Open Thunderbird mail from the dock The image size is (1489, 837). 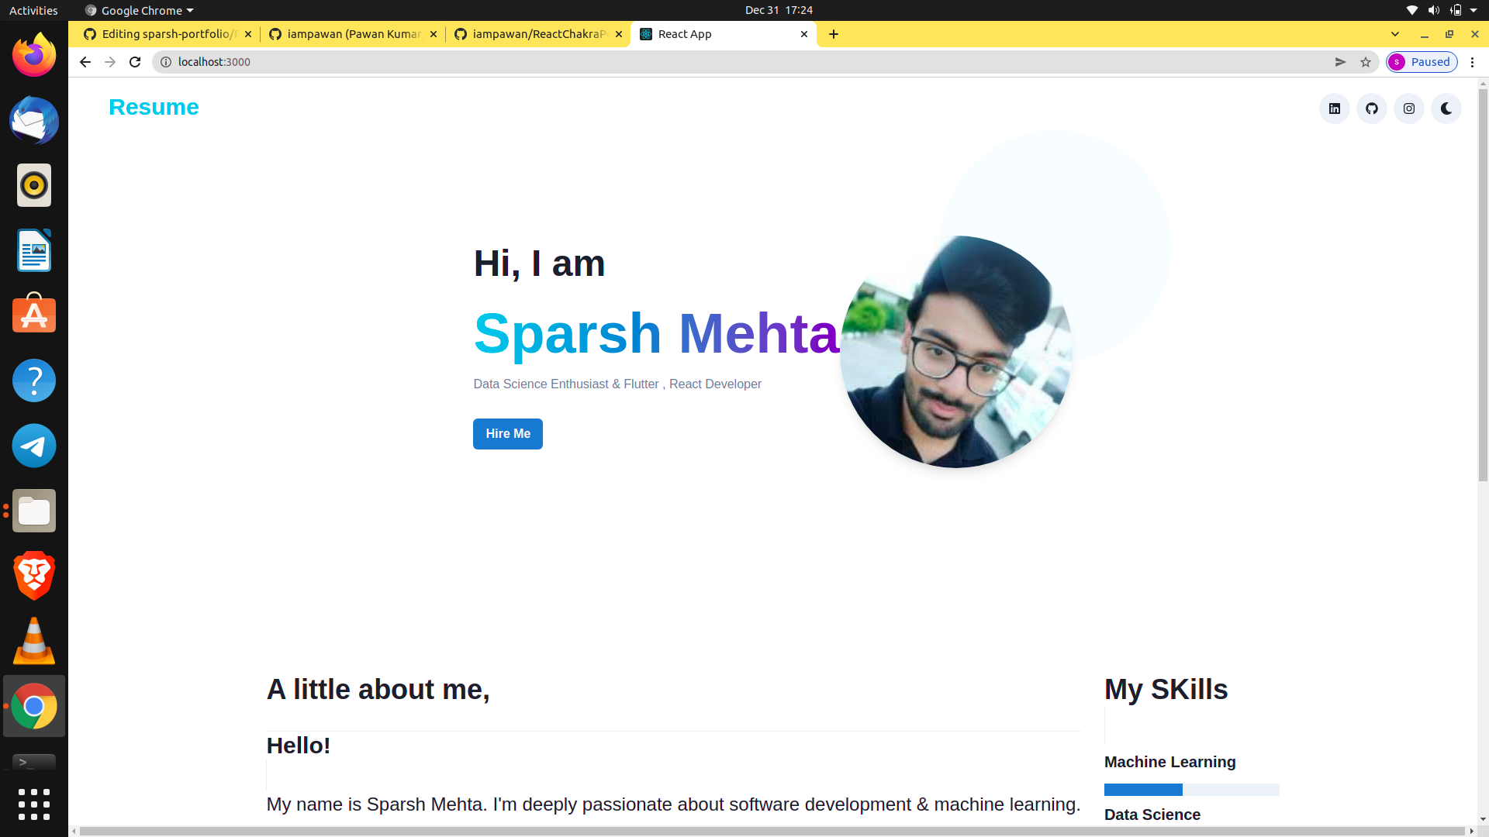pos(33,120)
